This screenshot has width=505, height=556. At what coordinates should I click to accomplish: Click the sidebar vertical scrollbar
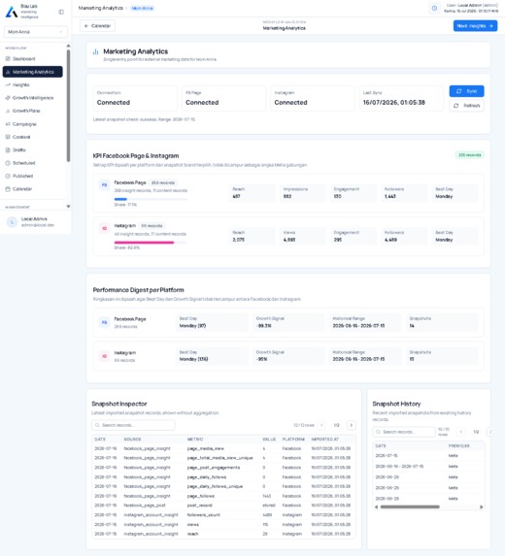tap(68, 106)
